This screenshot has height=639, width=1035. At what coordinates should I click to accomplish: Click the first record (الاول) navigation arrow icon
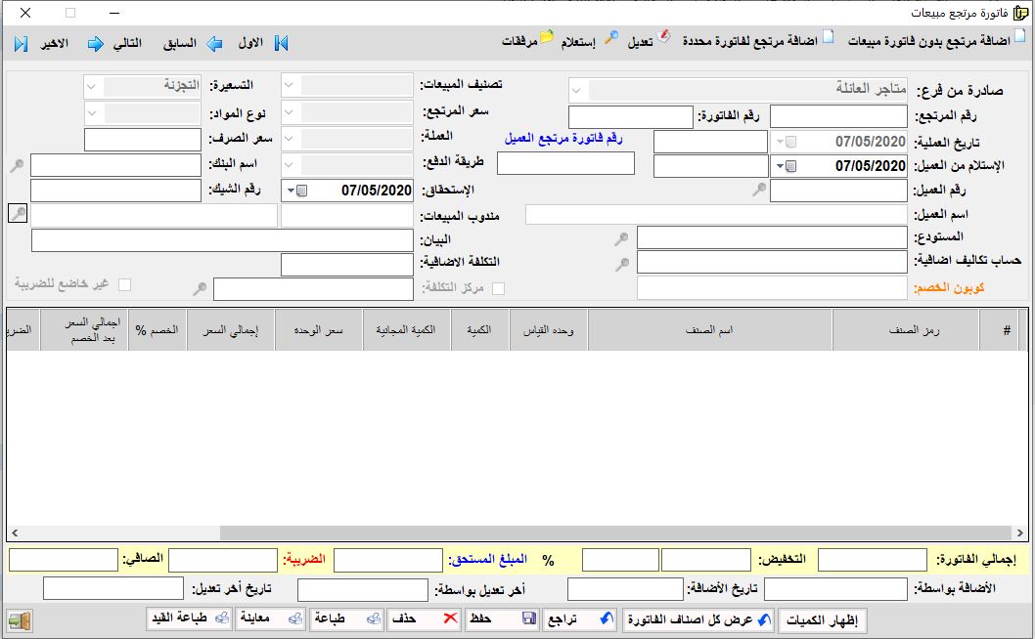click(281, 43)
